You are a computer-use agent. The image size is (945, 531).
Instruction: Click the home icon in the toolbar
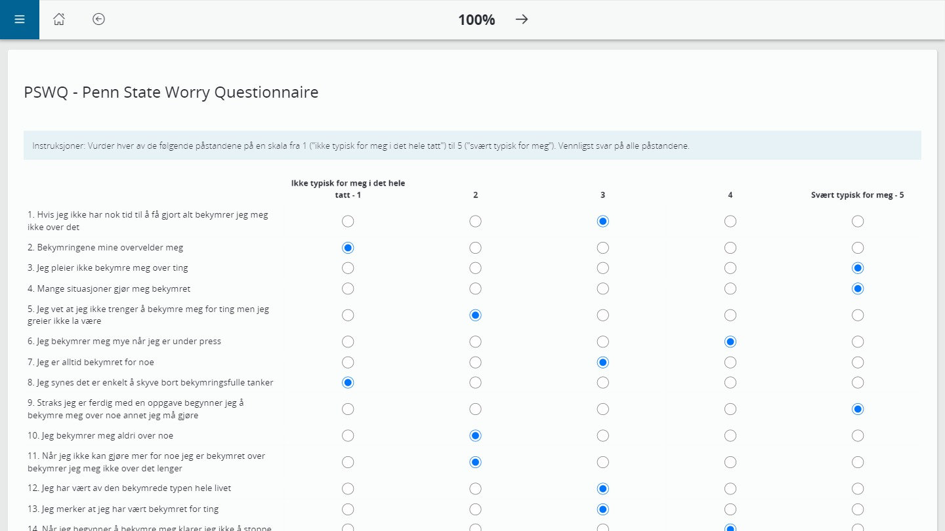[58, 19]
